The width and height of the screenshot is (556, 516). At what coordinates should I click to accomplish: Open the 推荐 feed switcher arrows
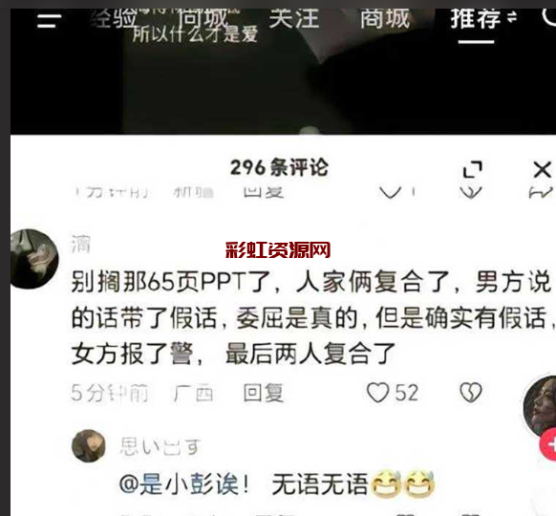coord(511,16)
